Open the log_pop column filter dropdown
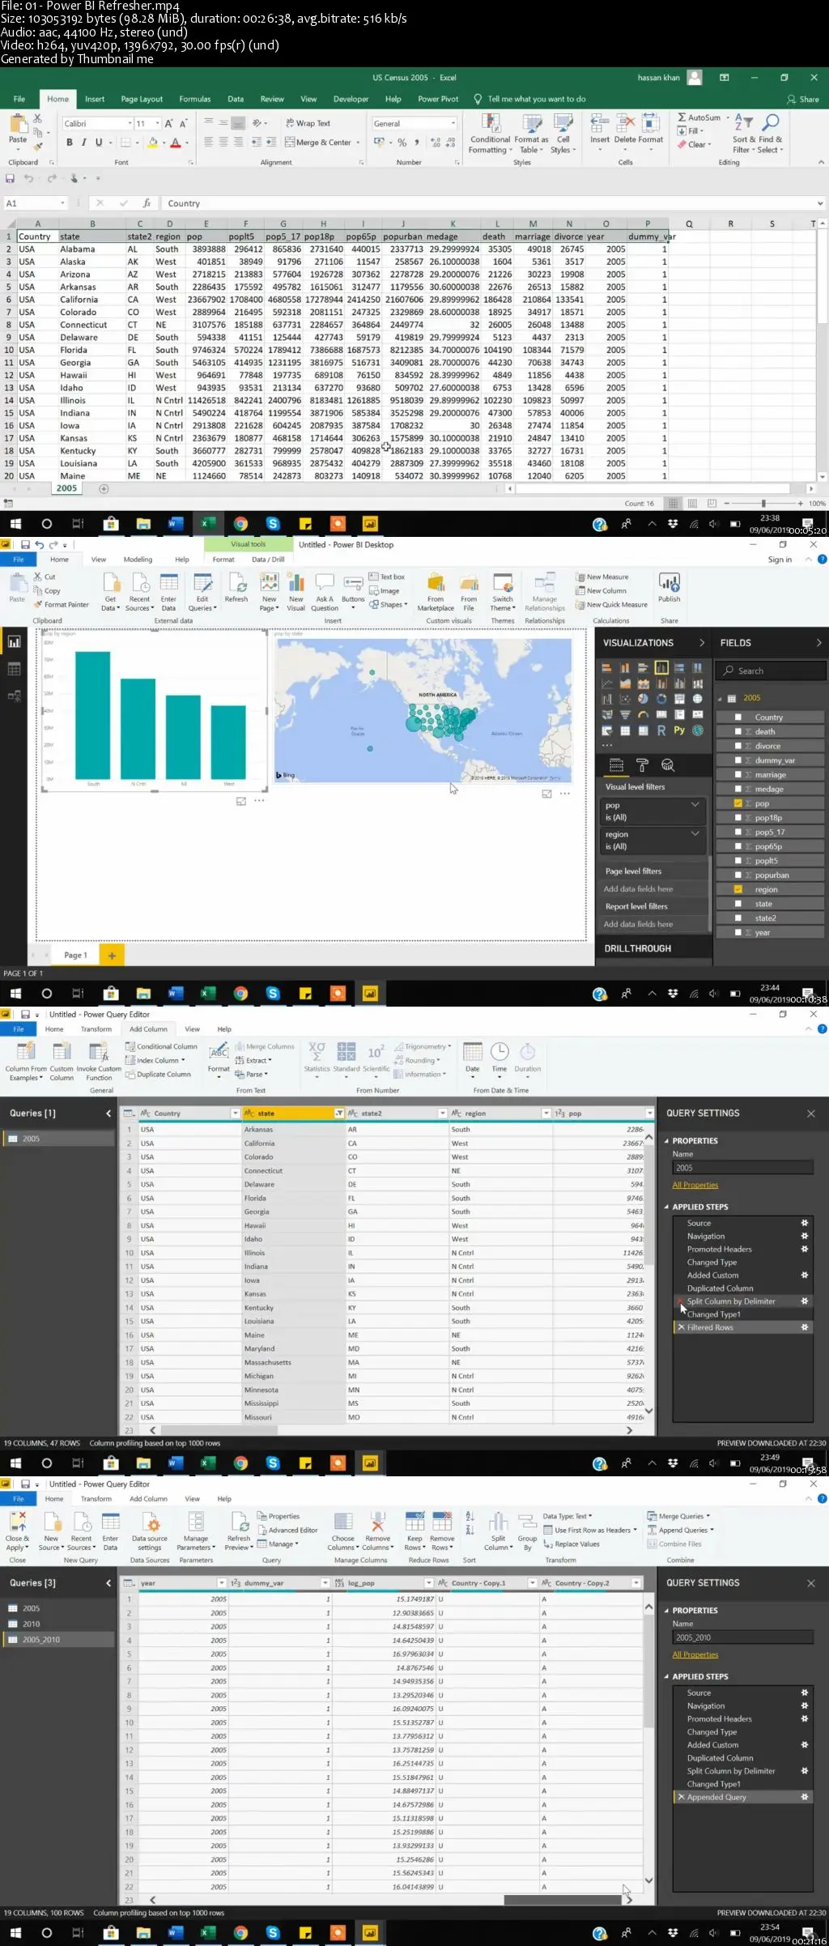This screenshot has height=1946, width=829. 429,1583
